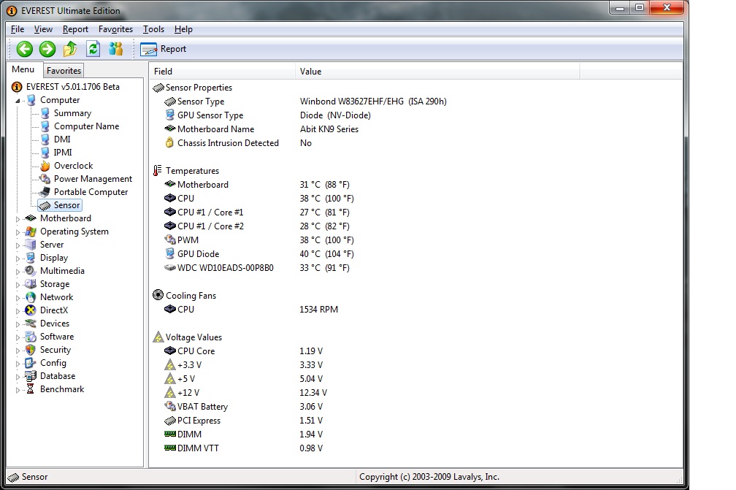Screen dimensions: 736x490
Task: Open the IPMI tree item
Action: [x=63, y=153]
